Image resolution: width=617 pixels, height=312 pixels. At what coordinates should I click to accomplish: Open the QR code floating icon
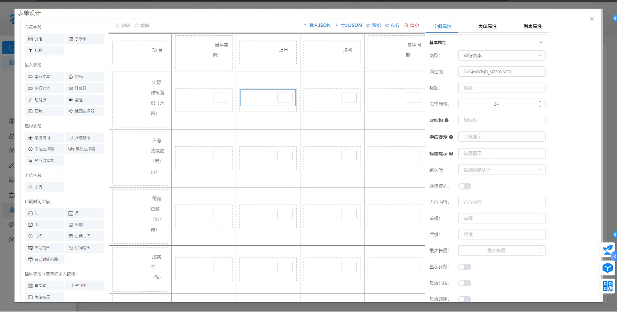608,286
